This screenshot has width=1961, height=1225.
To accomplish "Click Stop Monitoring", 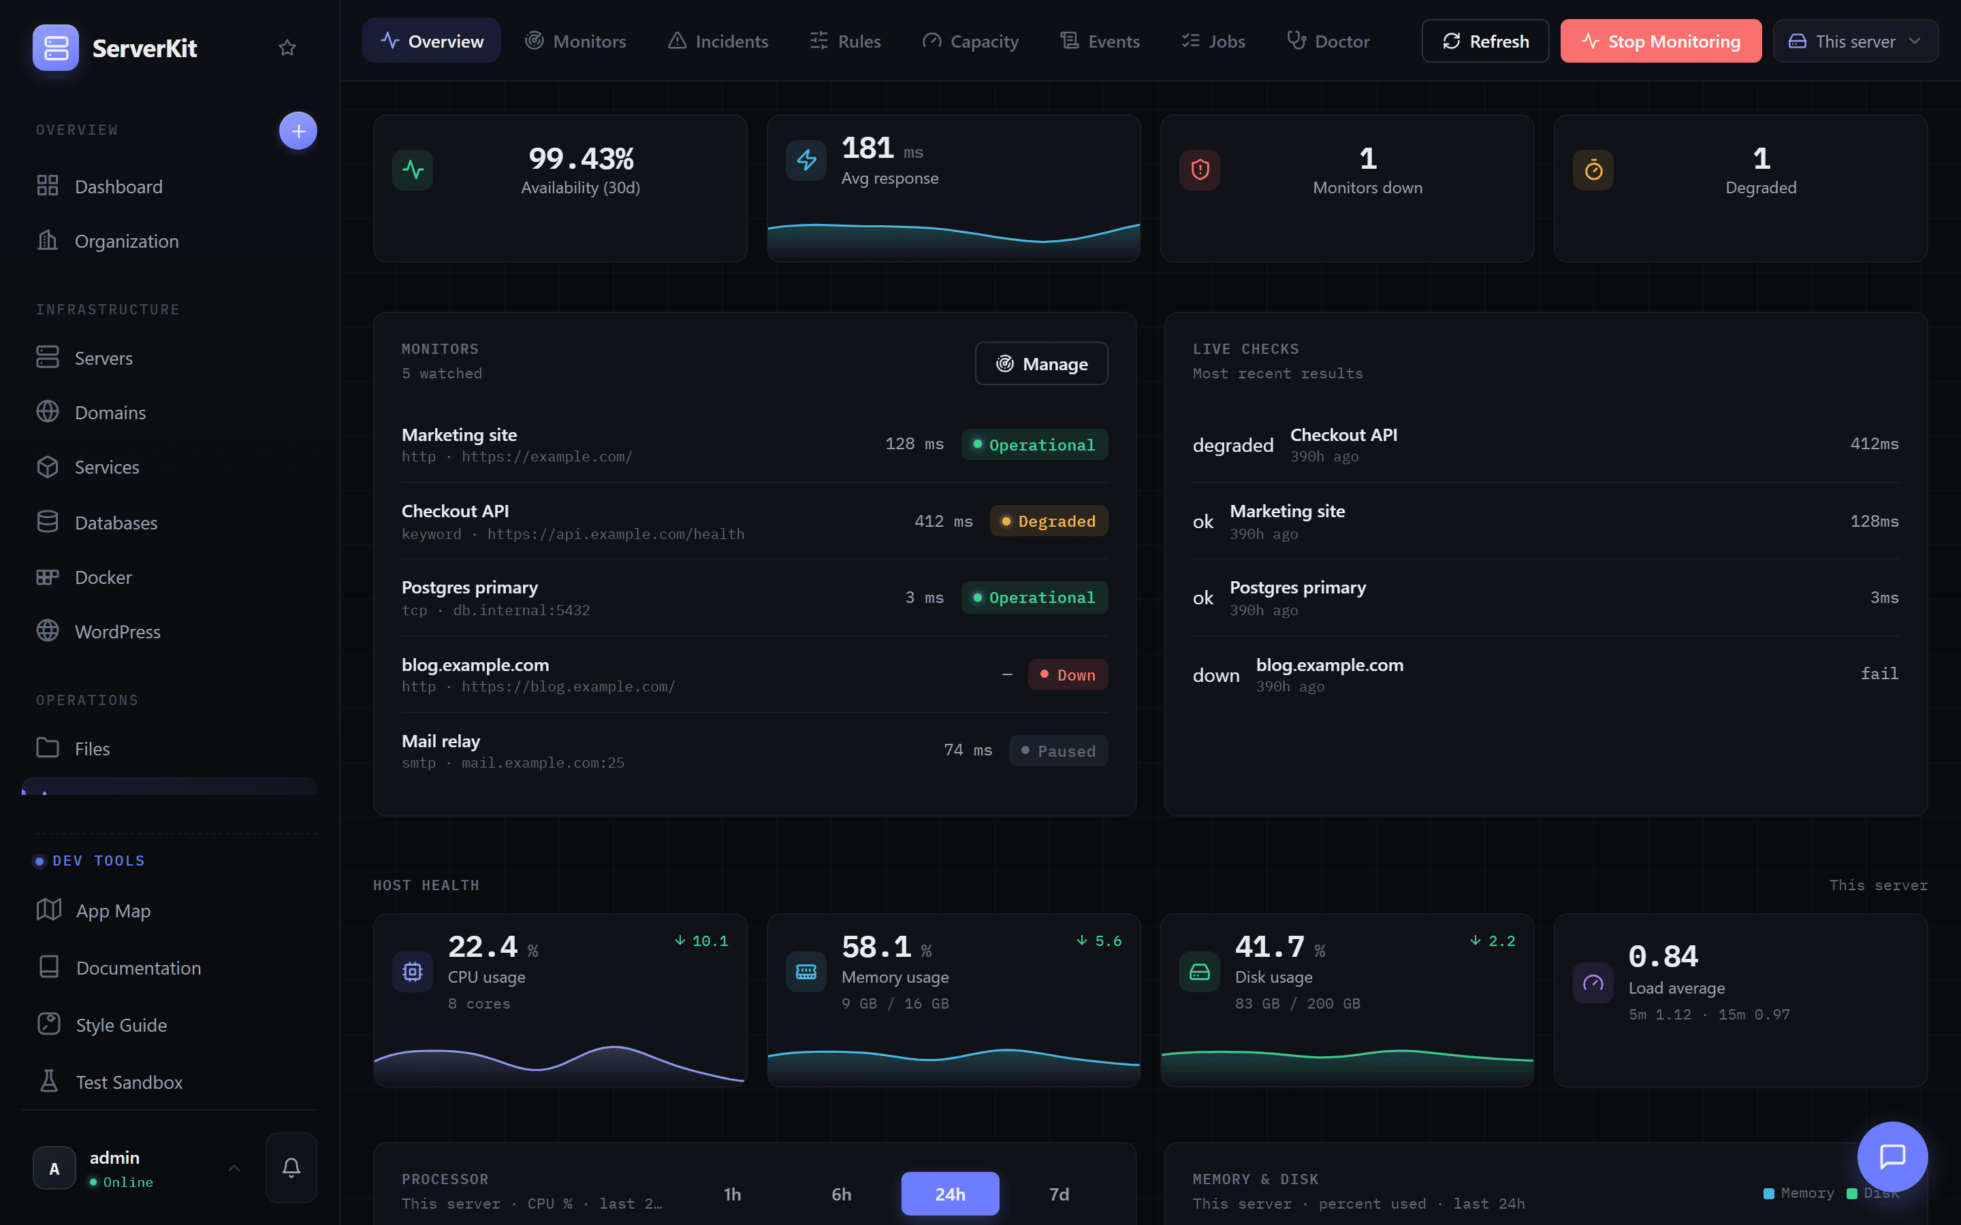I will pos(1660,42).
